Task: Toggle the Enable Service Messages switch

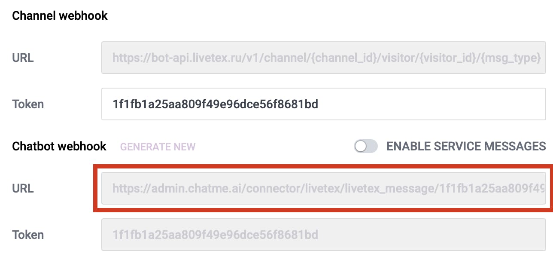Action: (x=365, y=147)
